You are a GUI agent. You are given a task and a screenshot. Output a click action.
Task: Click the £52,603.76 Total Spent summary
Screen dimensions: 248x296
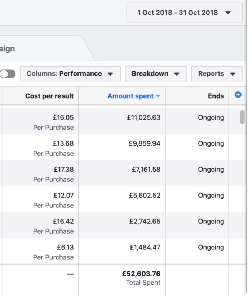point(141,274)
